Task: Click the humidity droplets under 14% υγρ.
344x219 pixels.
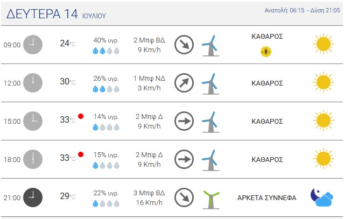Action: pyautogui.click(x=106, y=127)
